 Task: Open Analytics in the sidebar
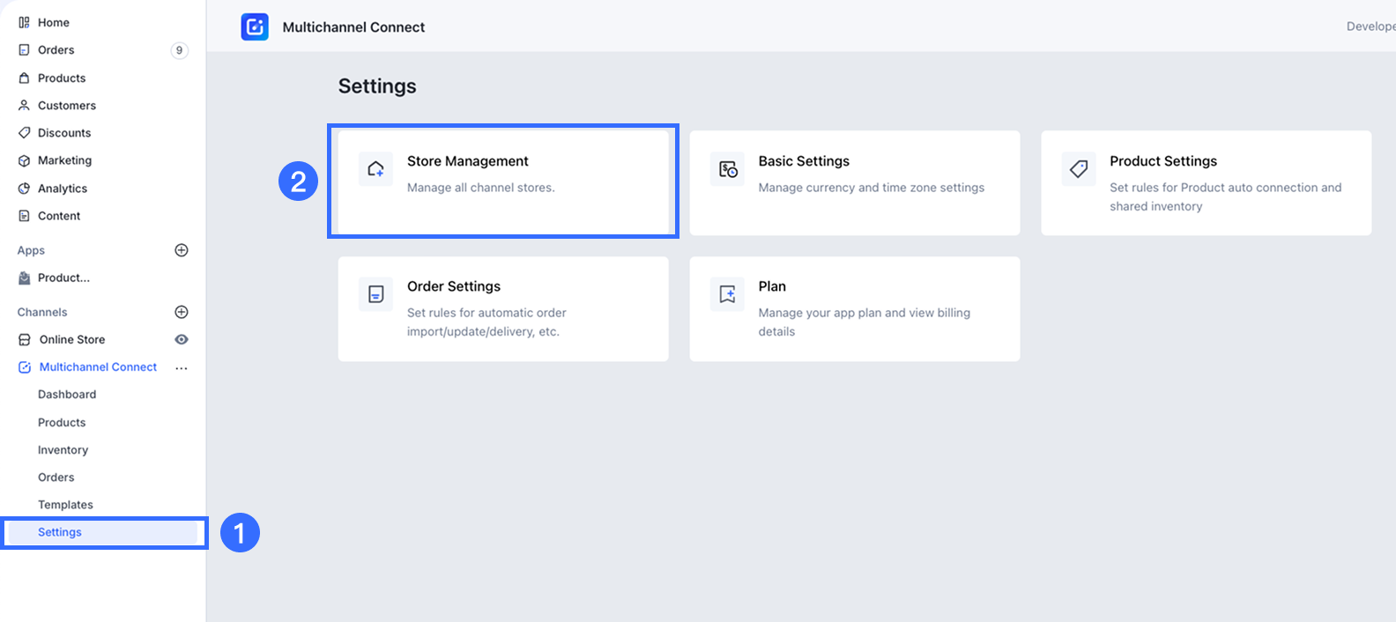(x=62, y=189)
